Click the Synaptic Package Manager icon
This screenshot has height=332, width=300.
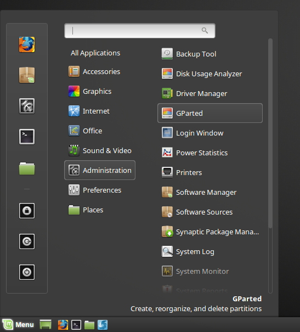click(x=167, y=232)
